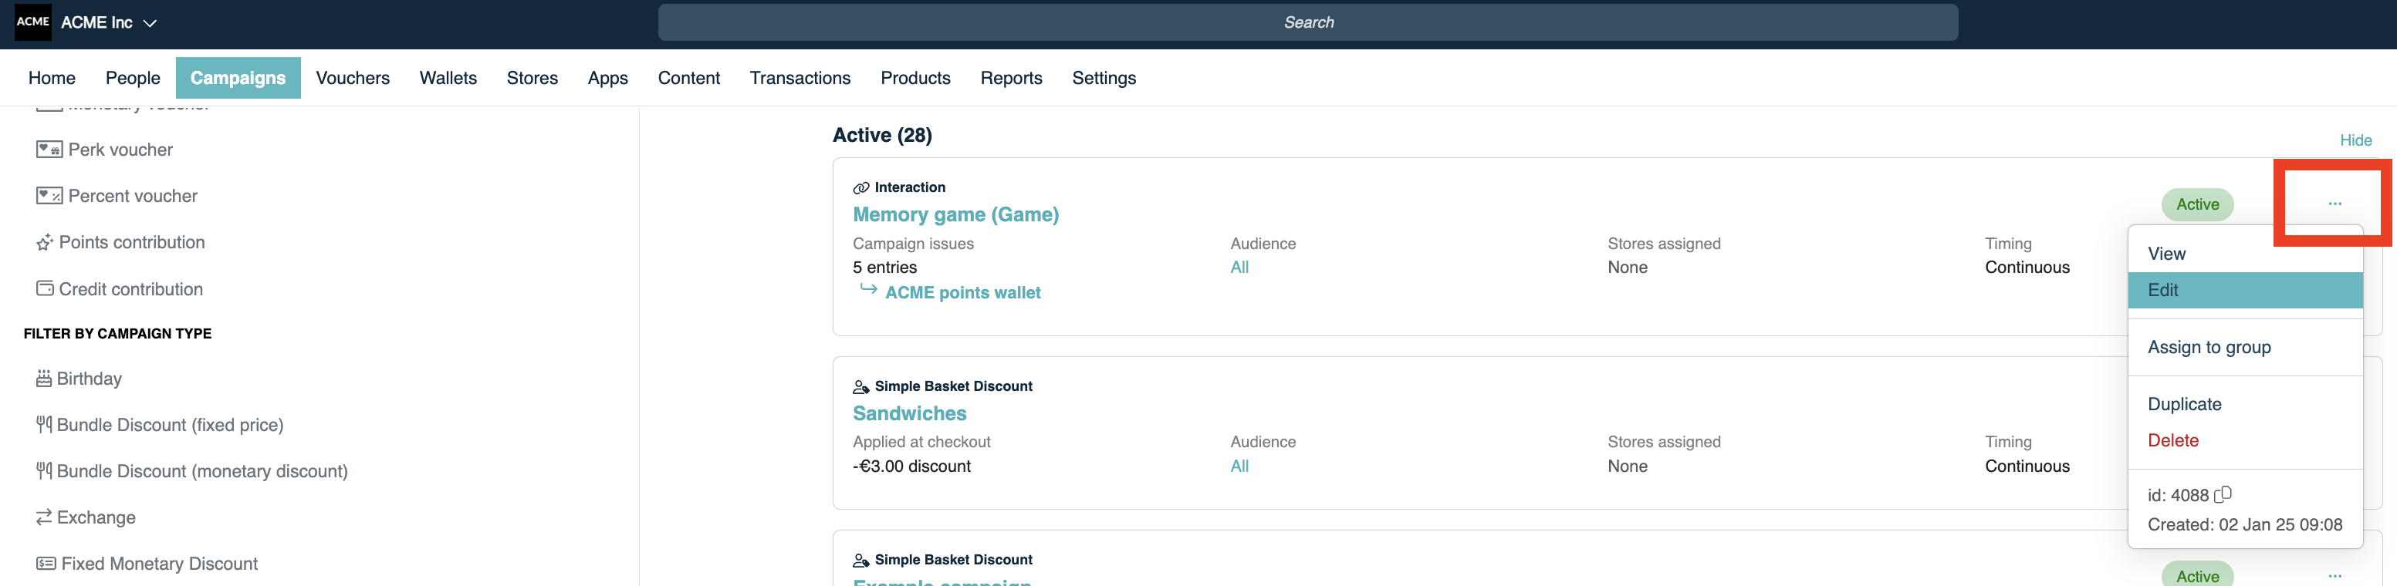Select the Points contribution icon
Viewport: 2397px width, 586px height.
(42, 242)
